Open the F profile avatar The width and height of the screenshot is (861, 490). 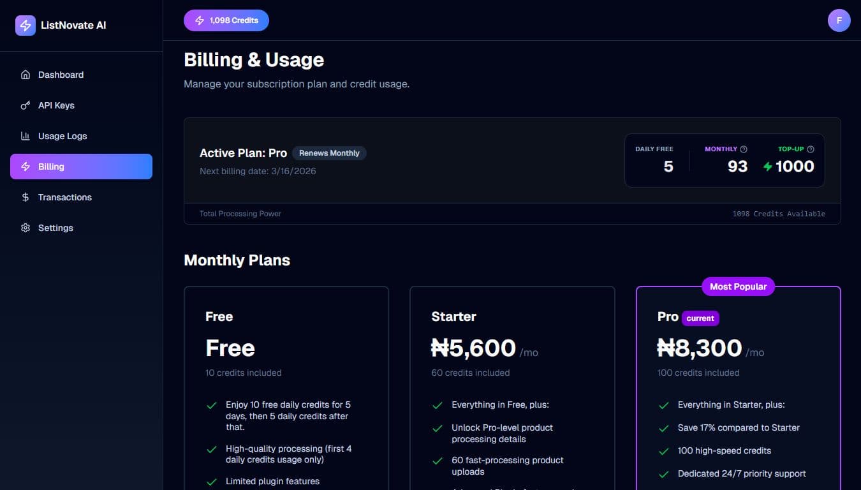point(839,20)
